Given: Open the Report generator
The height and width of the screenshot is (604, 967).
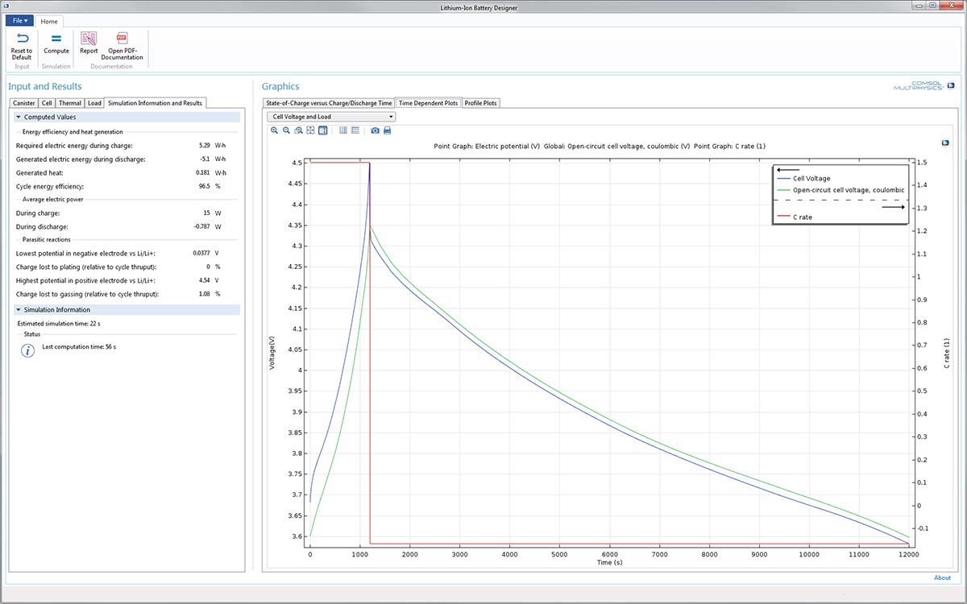Looking at the screenshot, I should [89, 39].
